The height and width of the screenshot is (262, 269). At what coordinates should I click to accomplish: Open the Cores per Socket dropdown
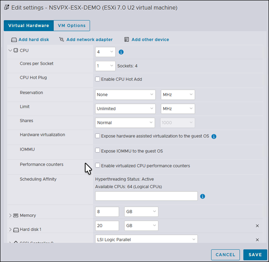(105, 66)
